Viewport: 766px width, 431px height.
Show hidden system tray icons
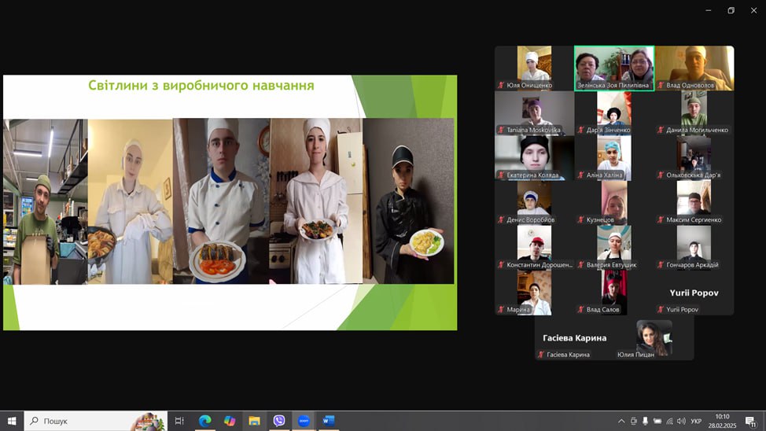pyautogui.click(x=621, y=421)
